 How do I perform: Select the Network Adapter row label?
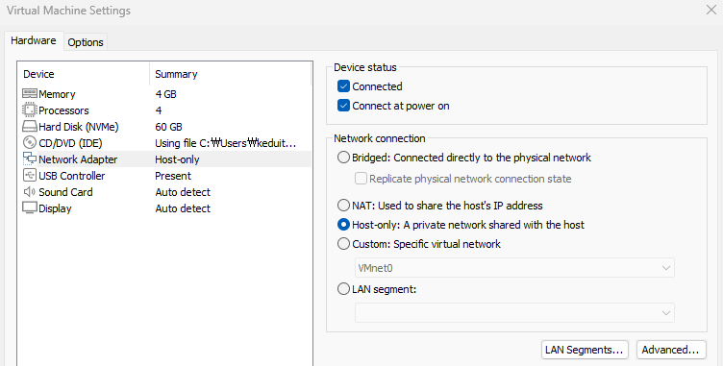(x=78, y=159)
